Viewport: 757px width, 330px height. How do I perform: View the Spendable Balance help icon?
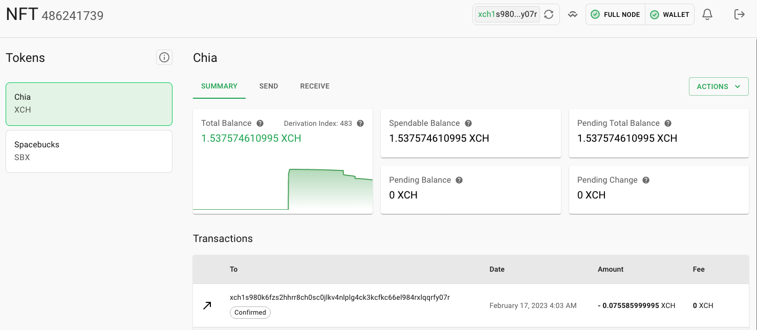pyautogui.click(x=468, y=123)
